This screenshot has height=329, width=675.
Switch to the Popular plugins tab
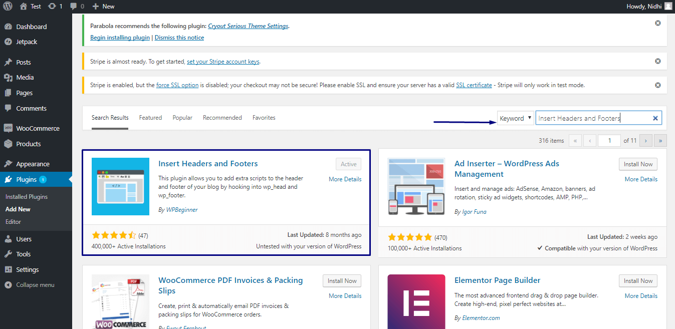point(182,117)
